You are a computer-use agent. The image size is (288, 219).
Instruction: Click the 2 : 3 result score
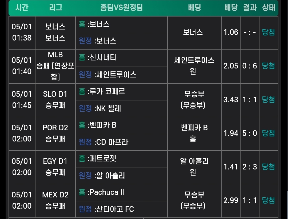[250, 167]
